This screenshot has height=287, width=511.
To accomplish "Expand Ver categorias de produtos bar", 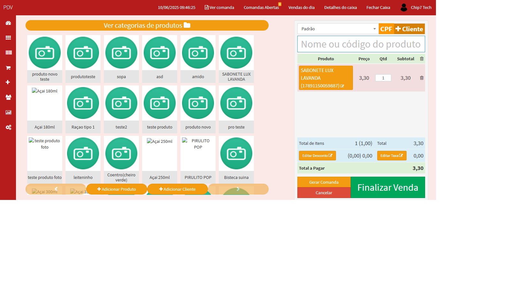I will [x=147, y=26].
